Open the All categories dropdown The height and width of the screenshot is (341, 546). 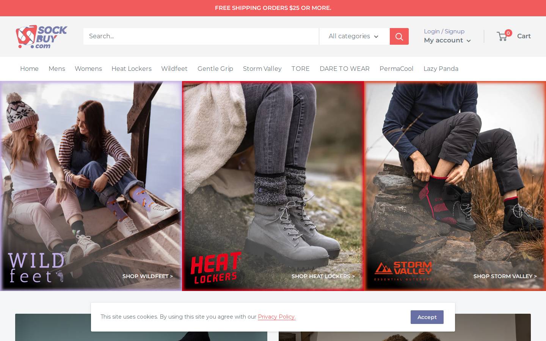click(x=354, y=36)
